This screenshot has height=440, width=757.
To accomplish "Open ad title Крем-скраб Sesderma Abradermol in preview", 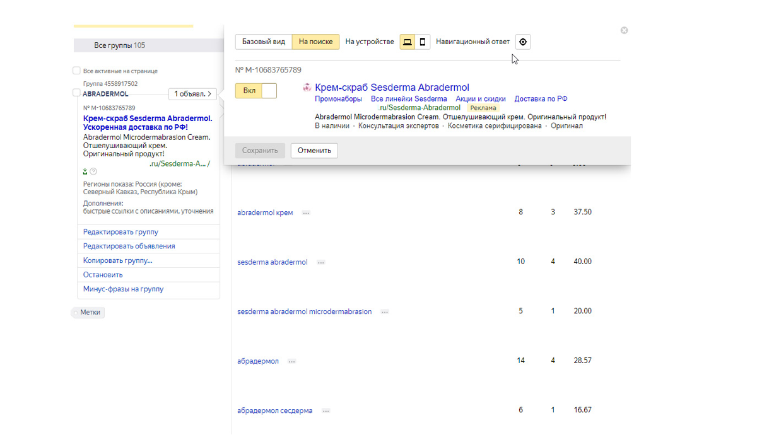I will coord(392,88).
